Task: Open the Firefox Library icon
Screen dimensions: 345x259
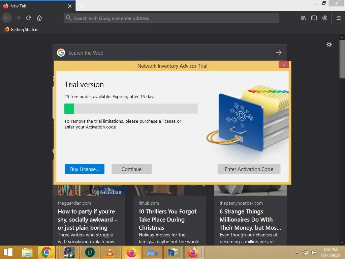Action: pos(303,18)
